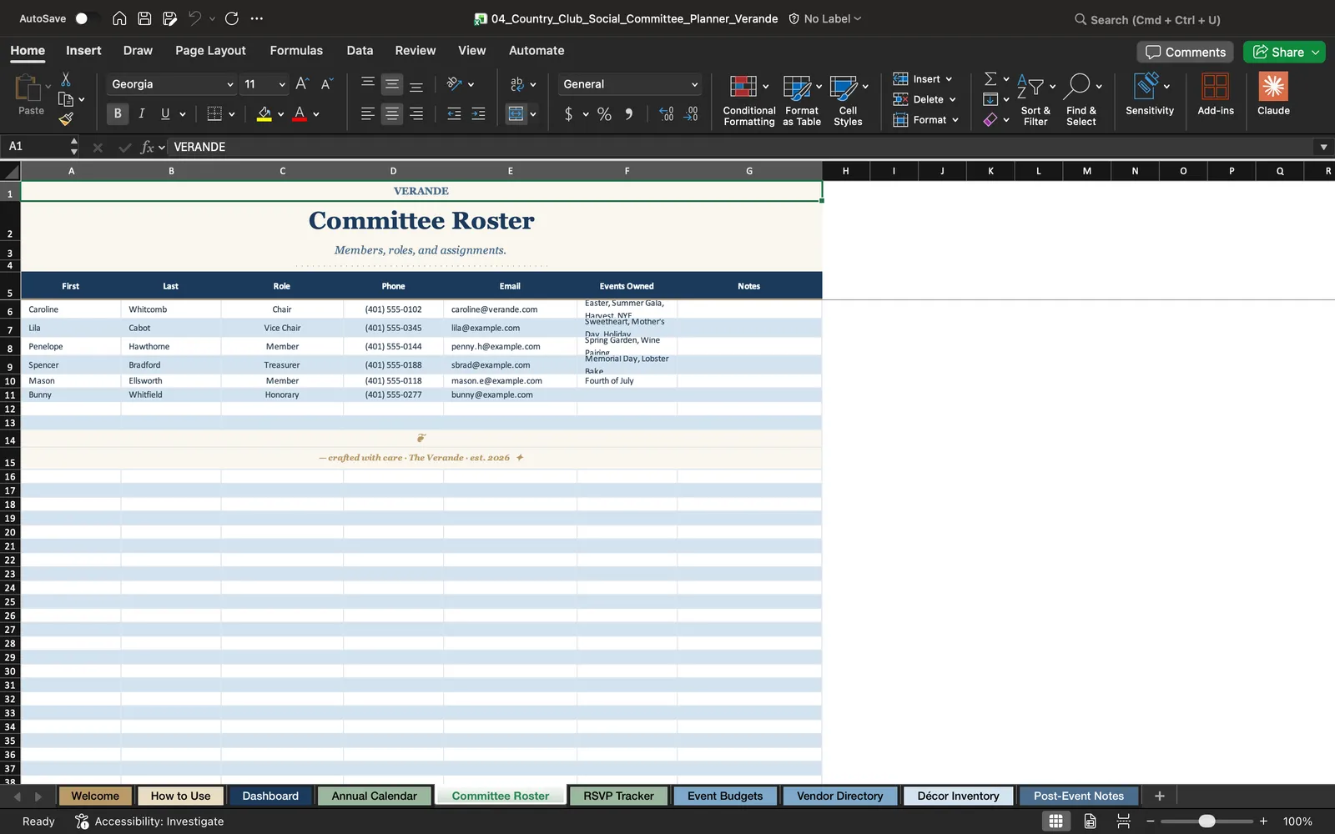This screenshot has width=1335, height=834.
Task: Click the red font color swatch
Action: pos(300,113)
